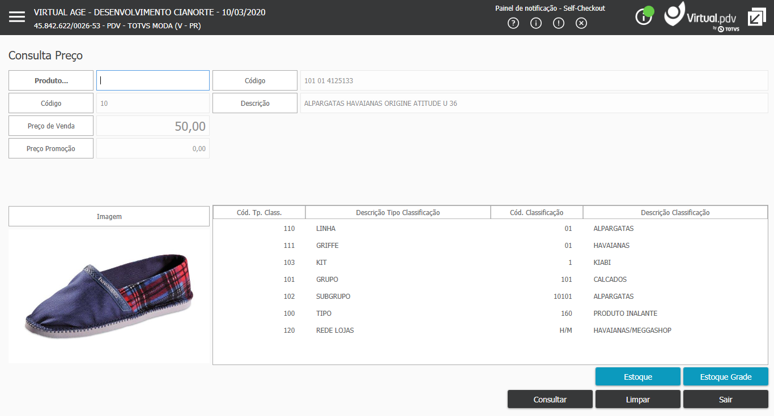Click the question mark help notification icon

(513, 23)
